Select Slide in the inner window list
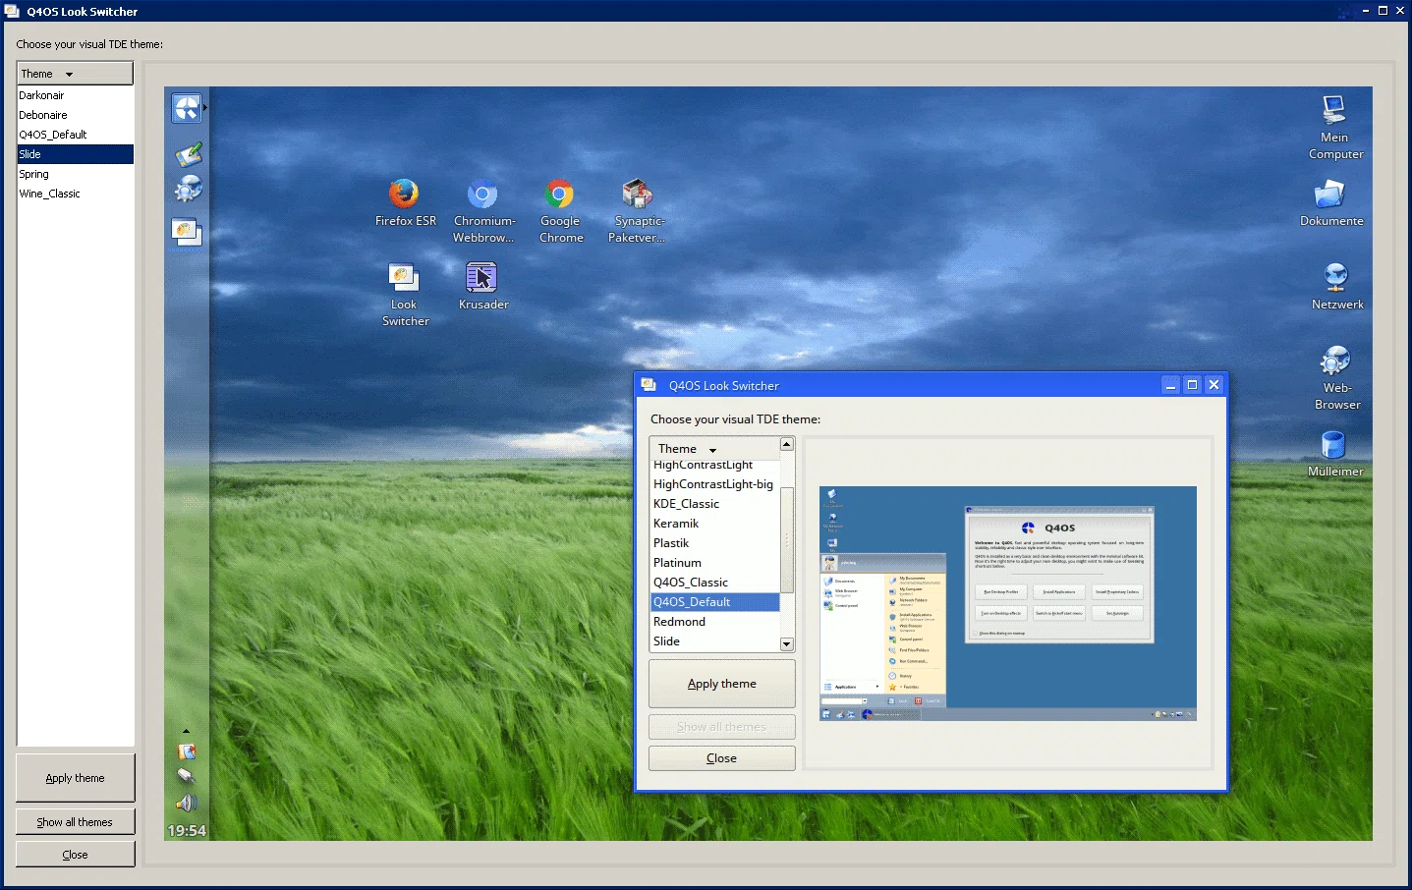This screenshot has height=890, width=1412. coord(714,641)
